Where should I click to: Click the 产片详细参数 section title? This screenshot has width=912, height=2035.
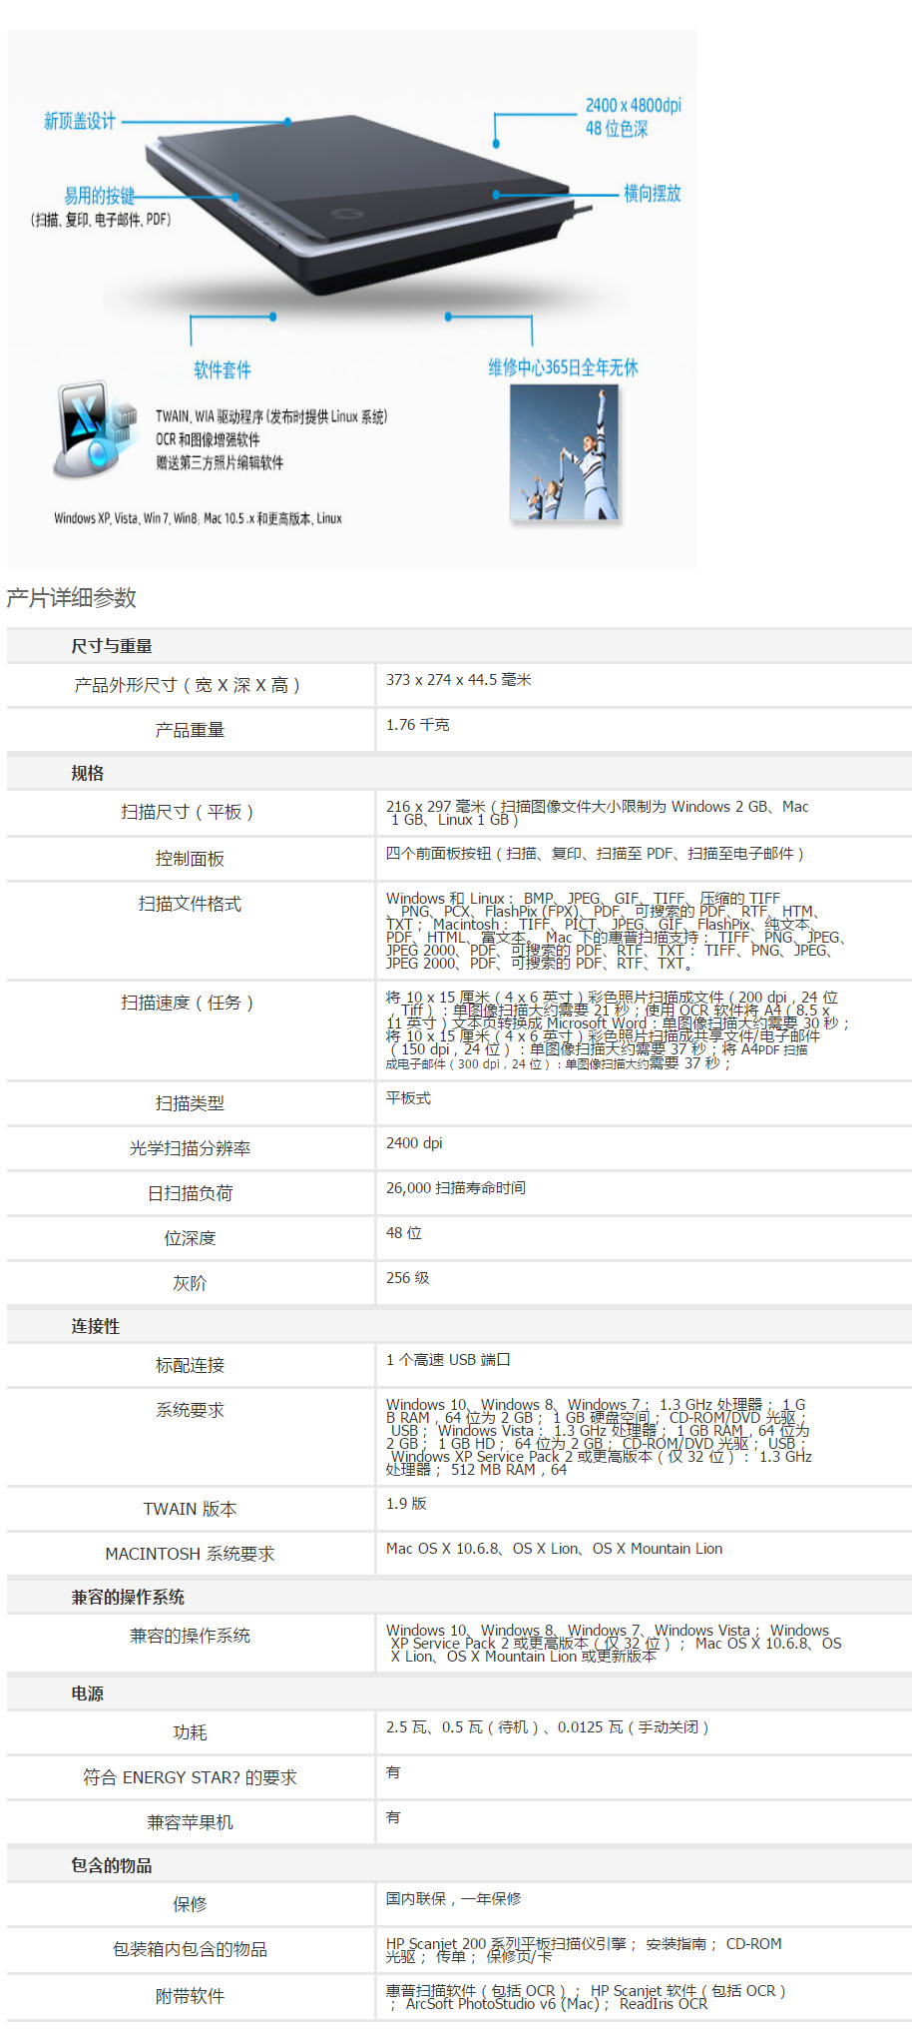tap(72, 598)
